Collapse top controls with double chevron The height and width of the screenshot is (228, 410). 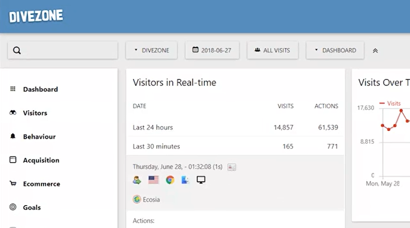[x=375, y=51]
